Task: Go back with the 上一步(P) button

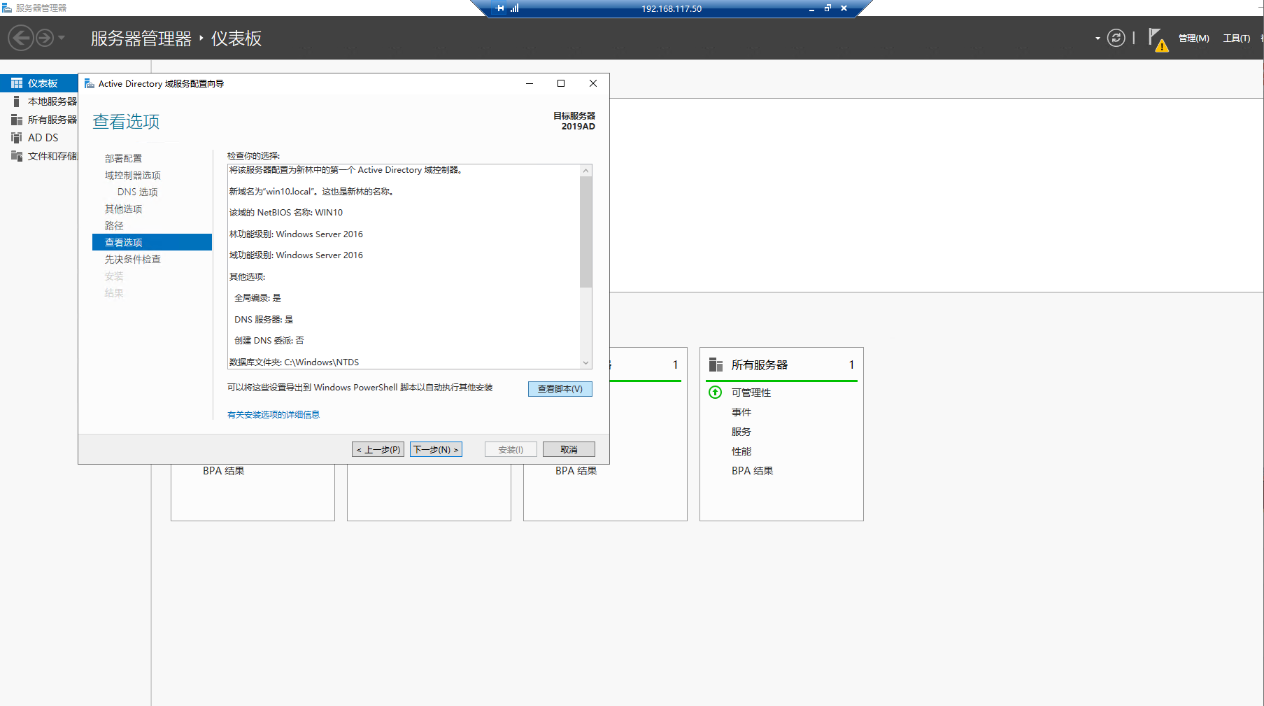Action: [x=378, y=449]
